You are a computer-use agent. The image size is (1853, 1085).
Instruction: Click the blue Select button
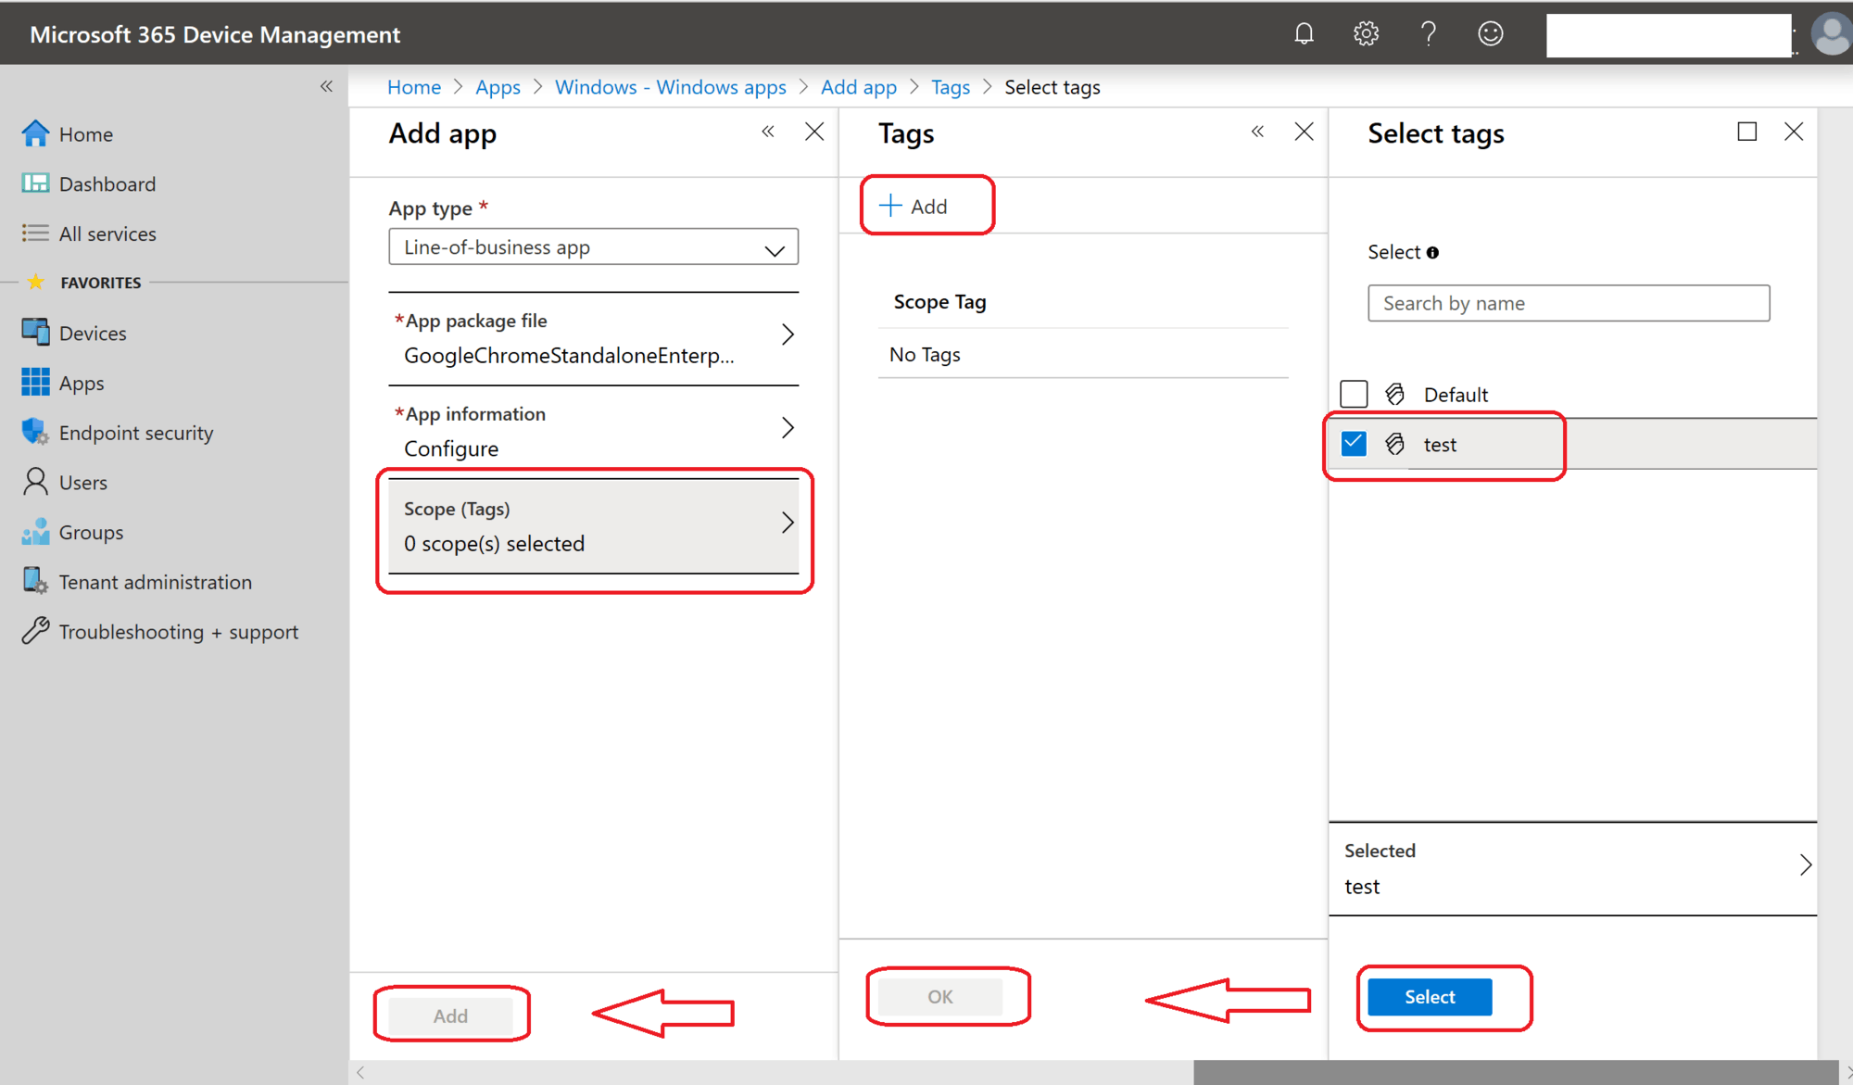pos(1430,997)
